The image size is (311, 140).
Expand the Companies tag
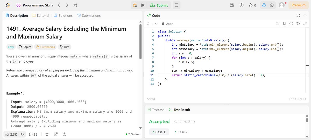pyautogui.click(x=45, y=47)
